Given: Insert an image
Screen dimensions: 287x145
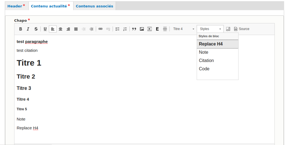Looking at the screenshot, I should 142,29.
